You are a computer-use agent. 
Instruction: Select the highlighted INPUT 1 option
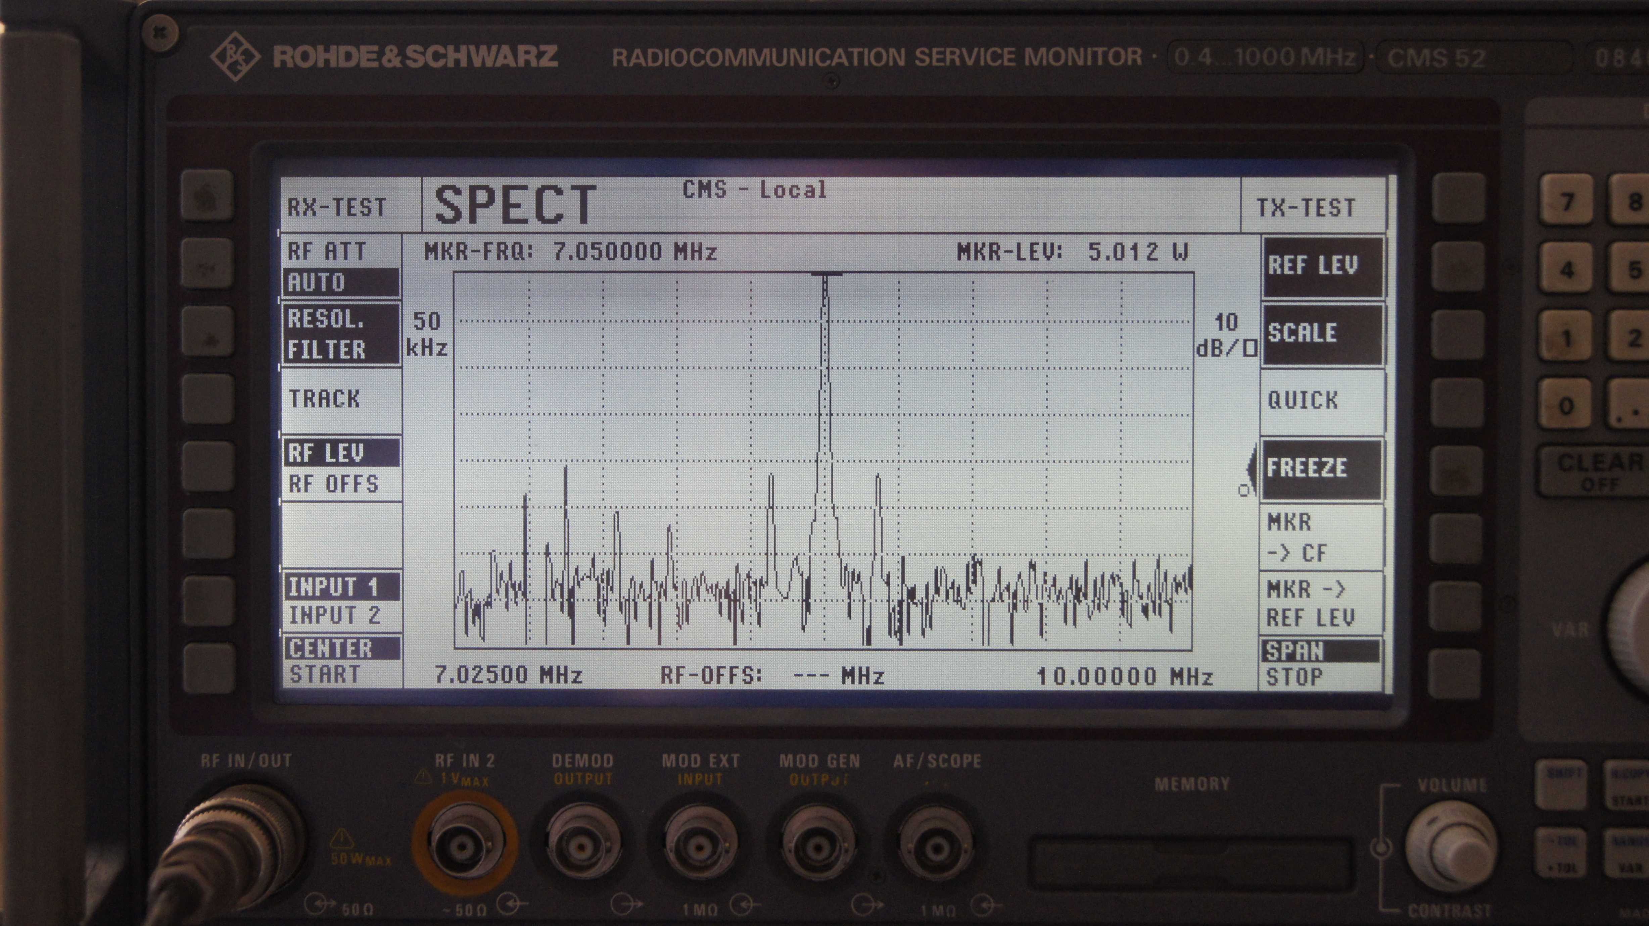[342, 587]
